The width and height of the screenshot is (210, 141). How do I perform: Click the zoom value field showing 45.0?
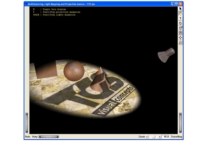[166, 137]
